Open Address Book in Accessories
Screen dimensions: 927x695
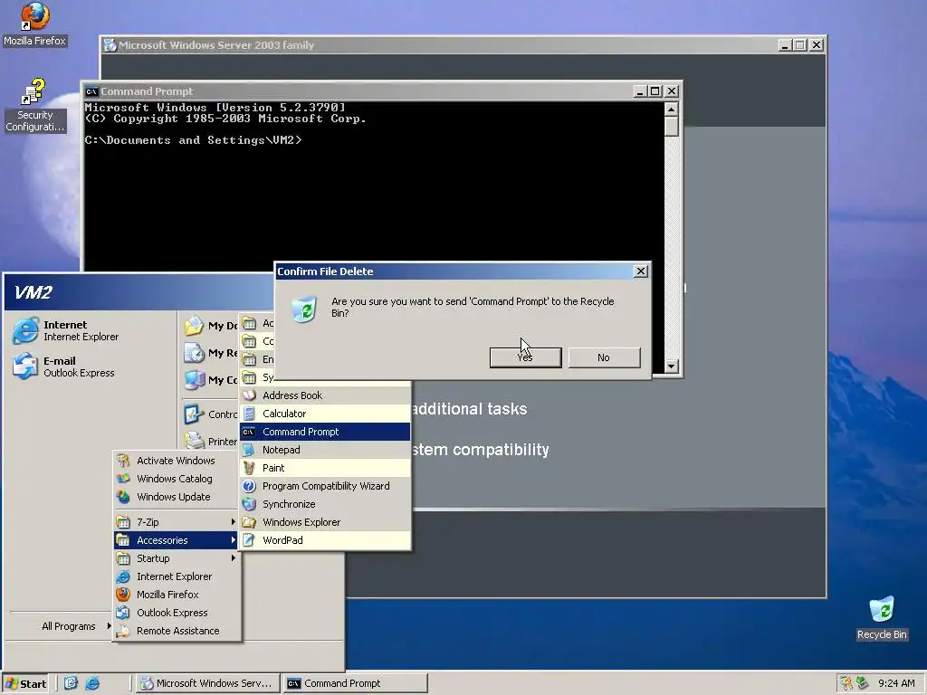point(325,395)
